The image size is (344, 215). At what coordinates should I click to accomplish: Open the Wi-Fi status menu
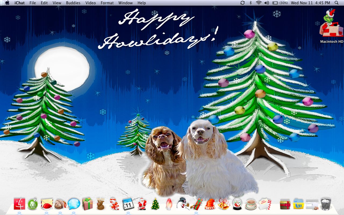(x=259, y=3)
